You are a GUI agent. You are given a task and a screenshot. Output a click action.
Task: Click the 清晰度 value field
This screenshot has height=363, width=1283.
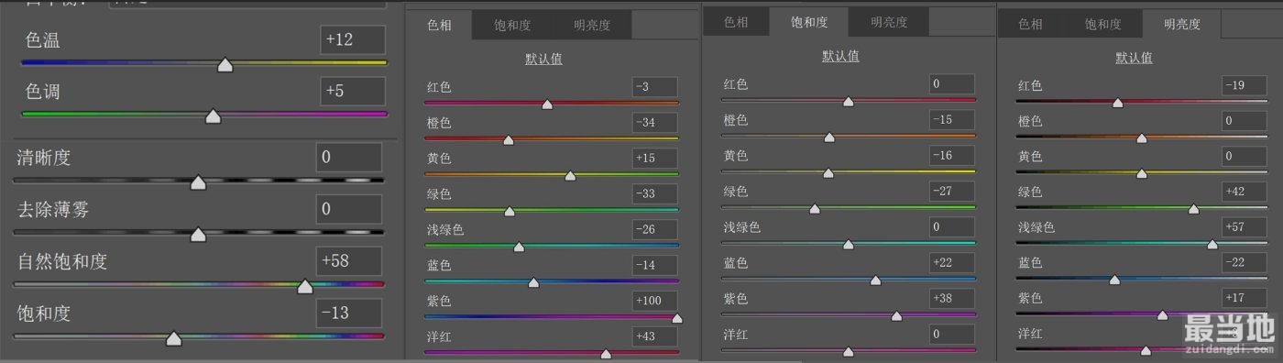click(348, 158)
